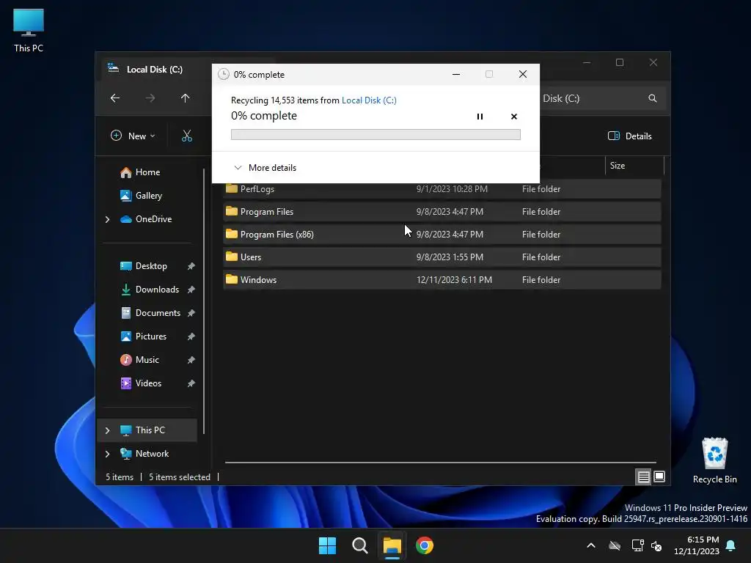Select the Program Files folder row
751x563 pixels.
click(x=442, y=212)
